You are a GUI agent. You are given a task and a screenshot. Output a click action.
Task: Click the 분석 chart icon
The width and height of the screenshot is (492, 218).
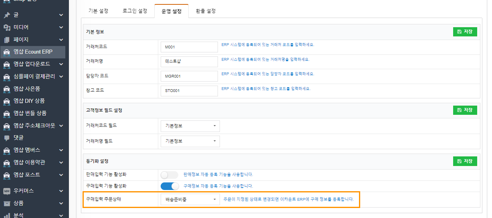pyautogui.click(x=6, y=215)
